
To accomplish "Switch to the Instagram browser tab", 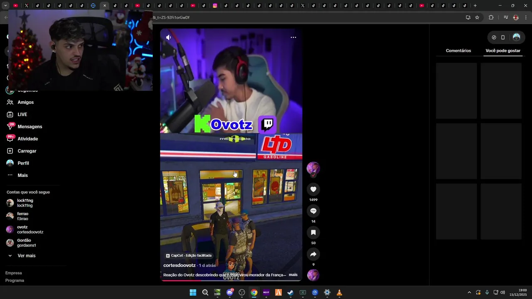I will [215, 5].
